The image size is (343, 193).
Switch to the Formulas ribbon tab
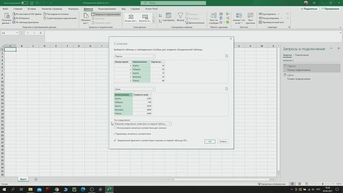coord(73,9)
